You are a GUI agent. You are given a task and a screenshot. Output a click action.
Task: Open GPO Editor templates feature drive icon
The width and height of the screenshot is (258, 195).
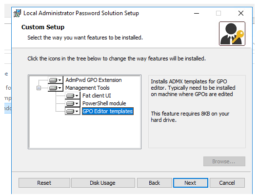point(70,111)
